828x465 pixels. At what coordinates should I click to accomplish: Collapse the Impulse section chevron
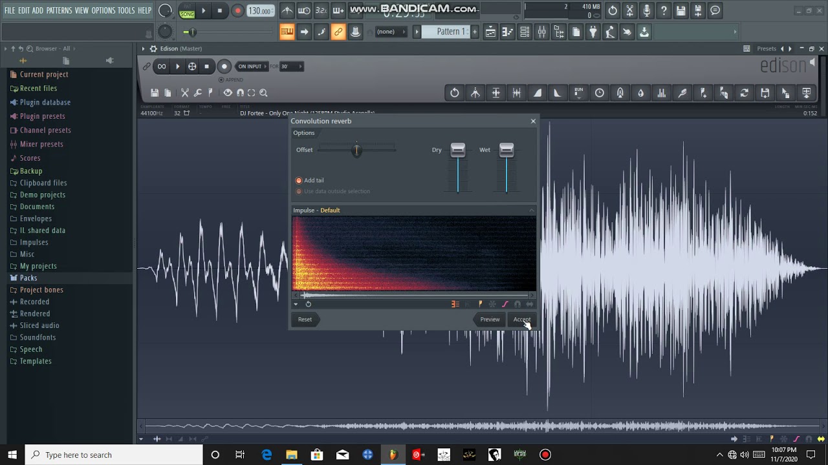[532, 210]
